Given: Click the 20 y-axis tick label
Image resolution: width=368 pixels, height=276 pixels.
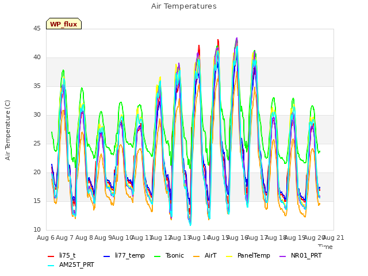Looking at the screenshot, I should click(37, 172).
